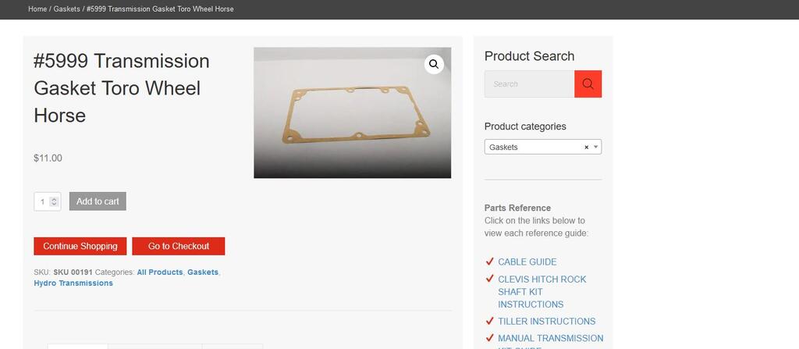Viewport: 799px width, 349px height.
Task: Click Go to Checkout button
Action: pos(179,246)
